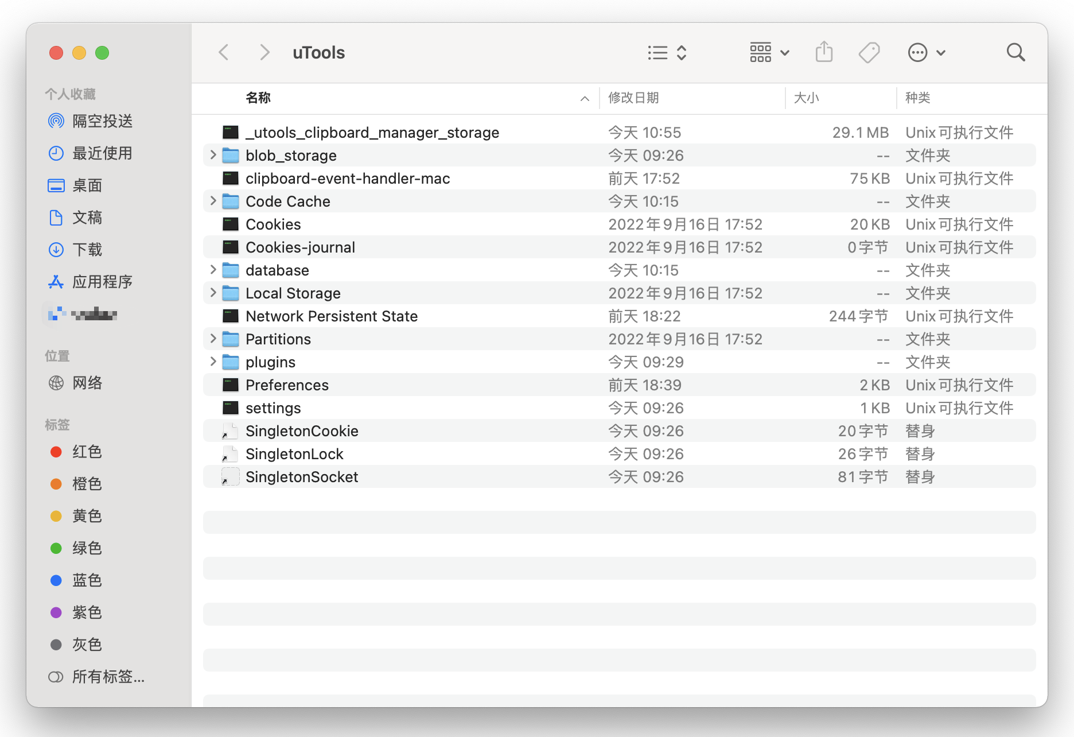Click the file name "Cookies-journal"
The height and width of the screenshot is (737, 1074).
[300, 247]
